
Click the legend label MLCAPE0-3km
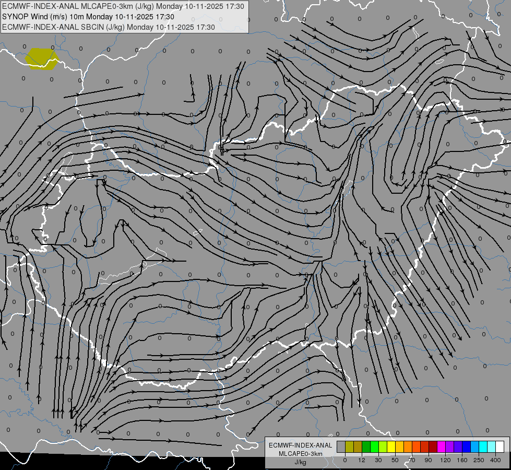tap(301, 454)
